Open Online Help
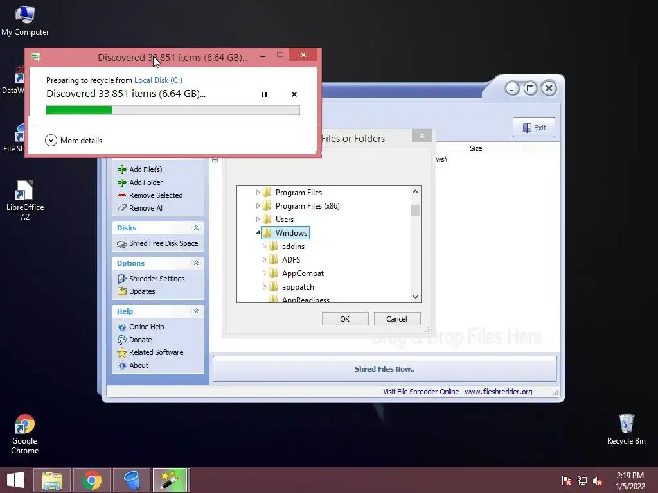This screenshot has height=493, width=658. pos(141,327)
